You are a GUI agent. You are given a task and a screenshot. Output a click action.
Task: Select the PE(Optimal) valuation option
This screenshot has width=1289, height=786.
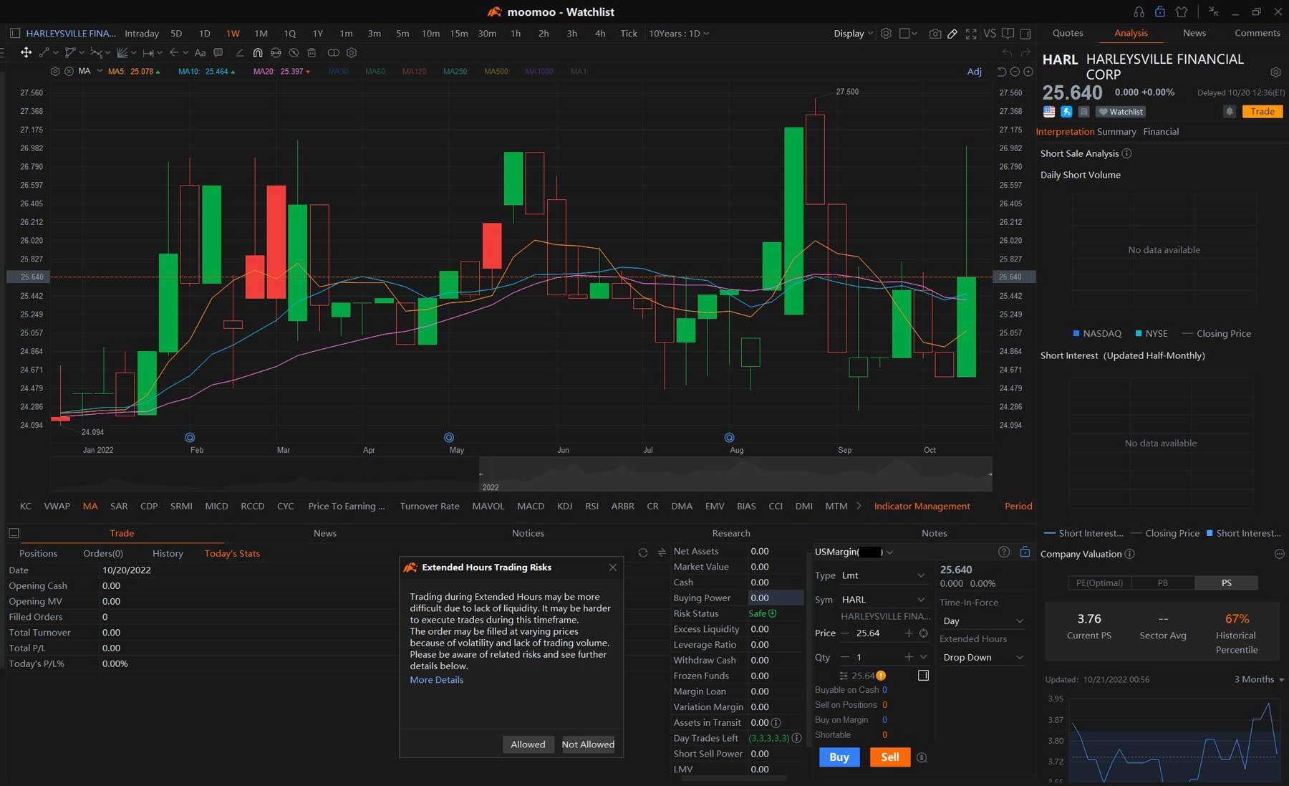pyautogui.click(x=1099, y=583)
